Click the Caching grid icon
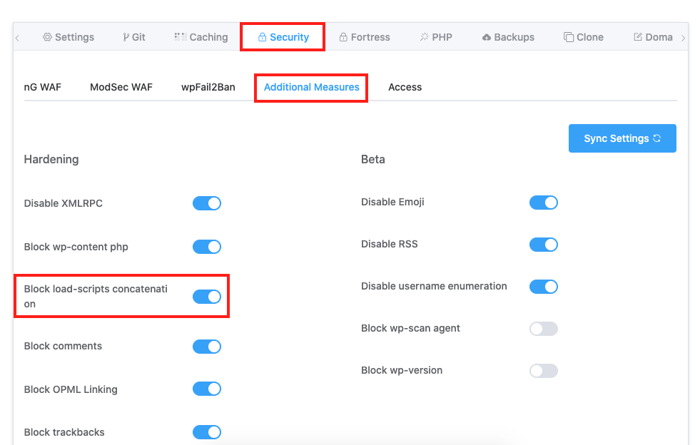Screen dimensions: 700x445 [x=181, y=37]
